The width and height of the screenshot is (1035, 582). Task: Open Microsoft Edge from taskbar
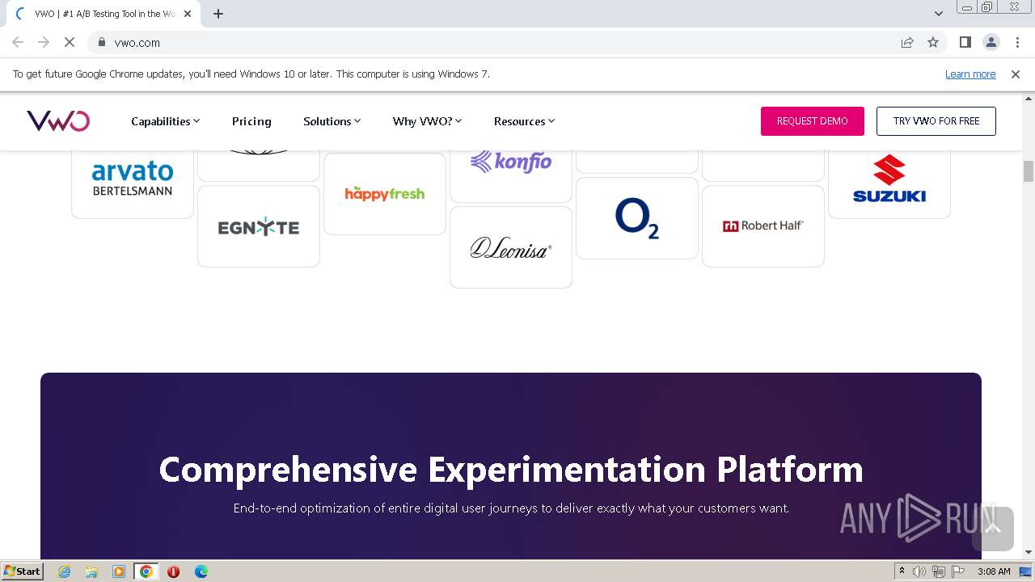tap(201, 571)
